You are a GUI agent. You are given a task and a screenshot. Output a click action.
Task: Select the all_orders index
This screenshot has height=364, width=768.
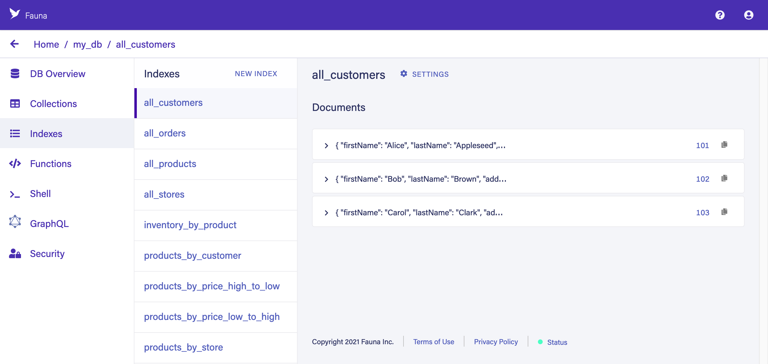click(x=165, y=133)
